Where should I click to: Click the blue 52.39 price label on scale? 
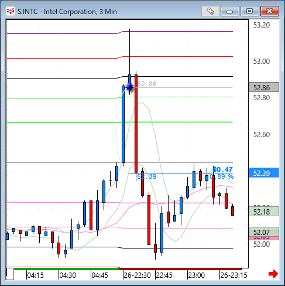click(x=264, y=173)
